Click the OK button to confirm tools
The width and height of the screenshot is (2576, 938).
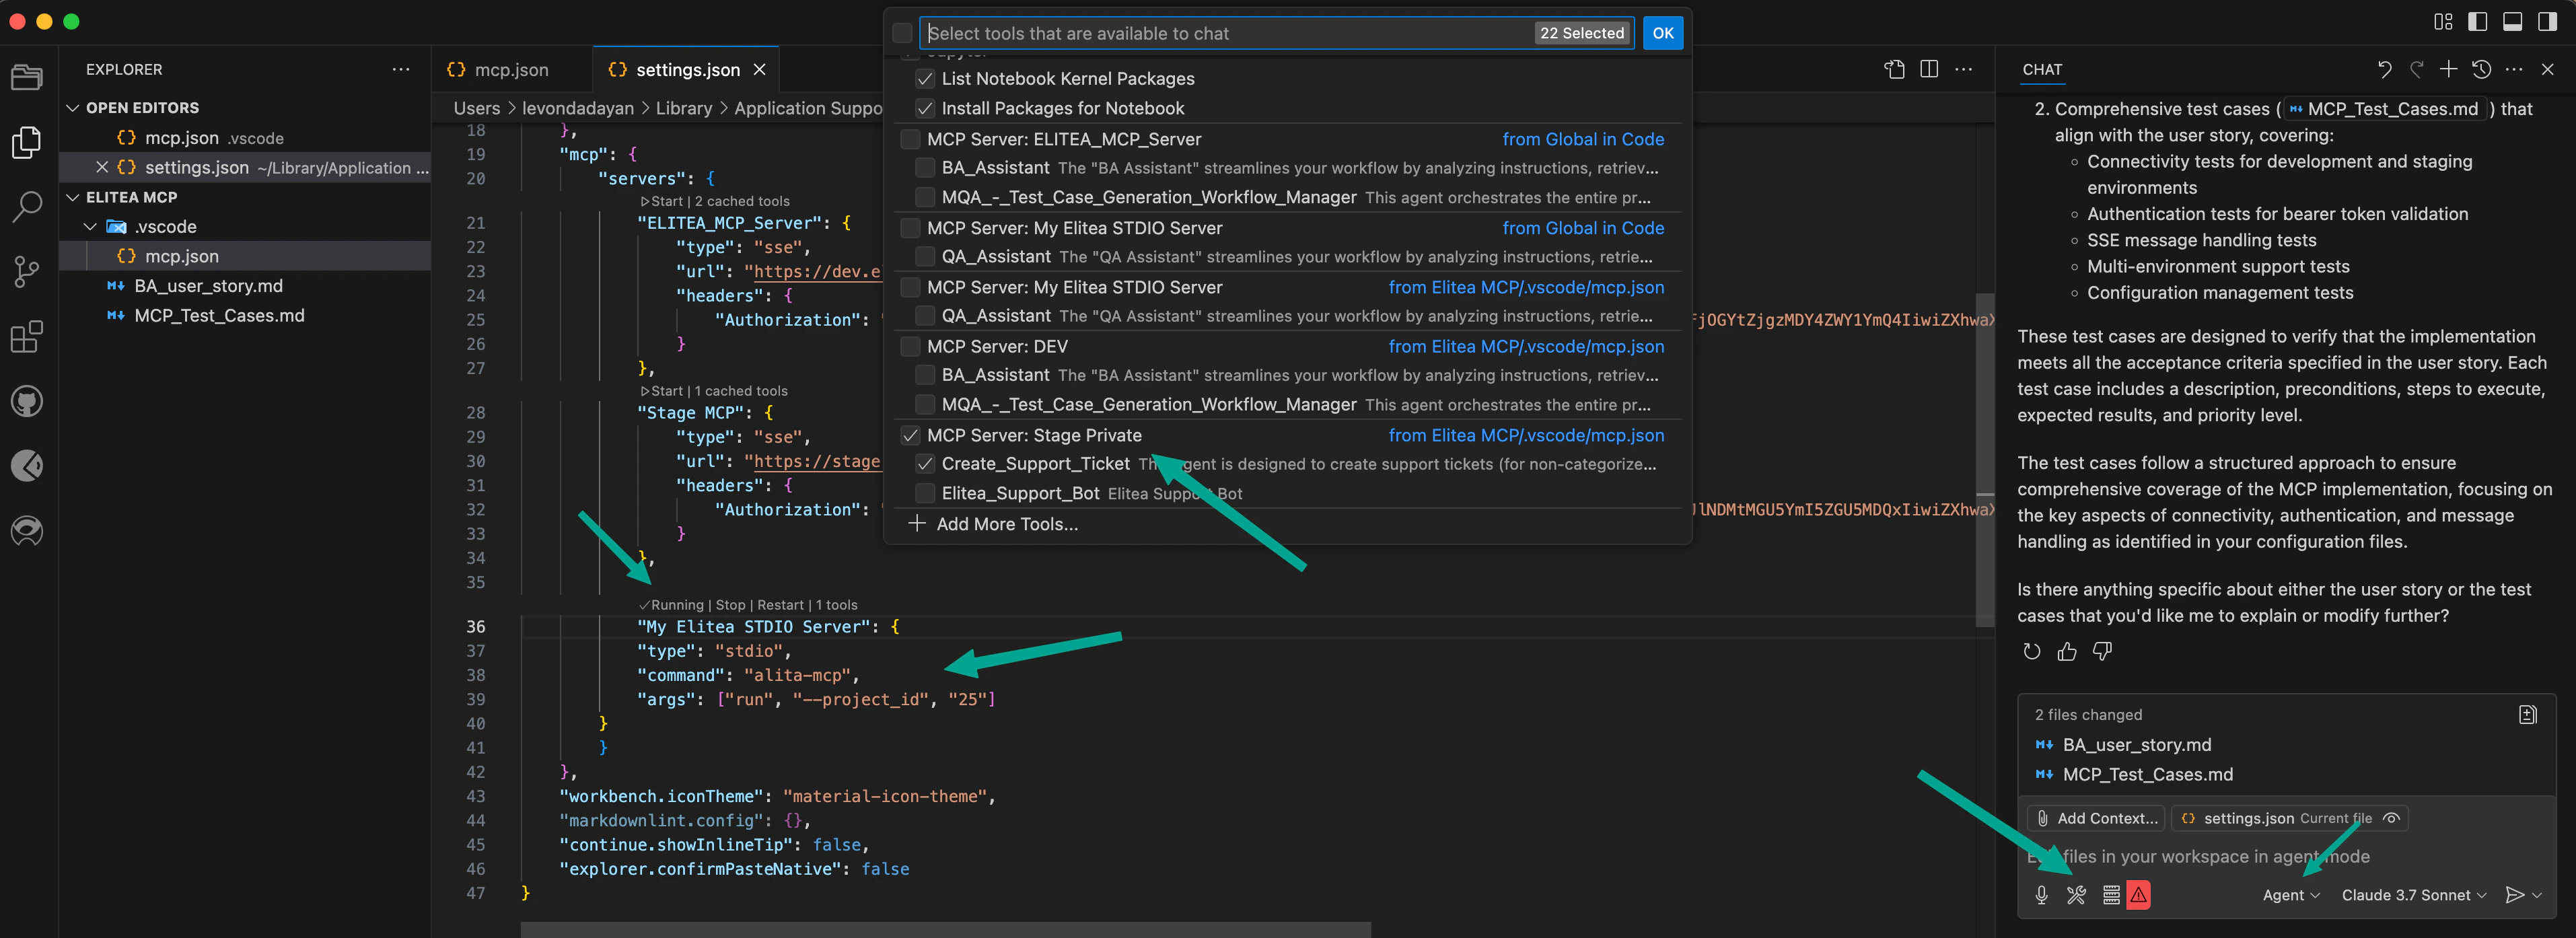click(x=1662, y=32)
